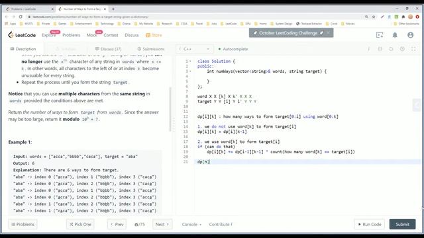Click the Contribute link
424x238 pixels.
pyautogui.click(x=221, y=224)
